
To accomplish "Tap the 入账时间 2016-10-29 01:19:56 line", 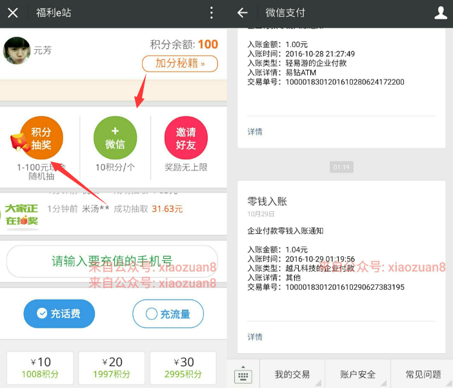I will 301,259.
